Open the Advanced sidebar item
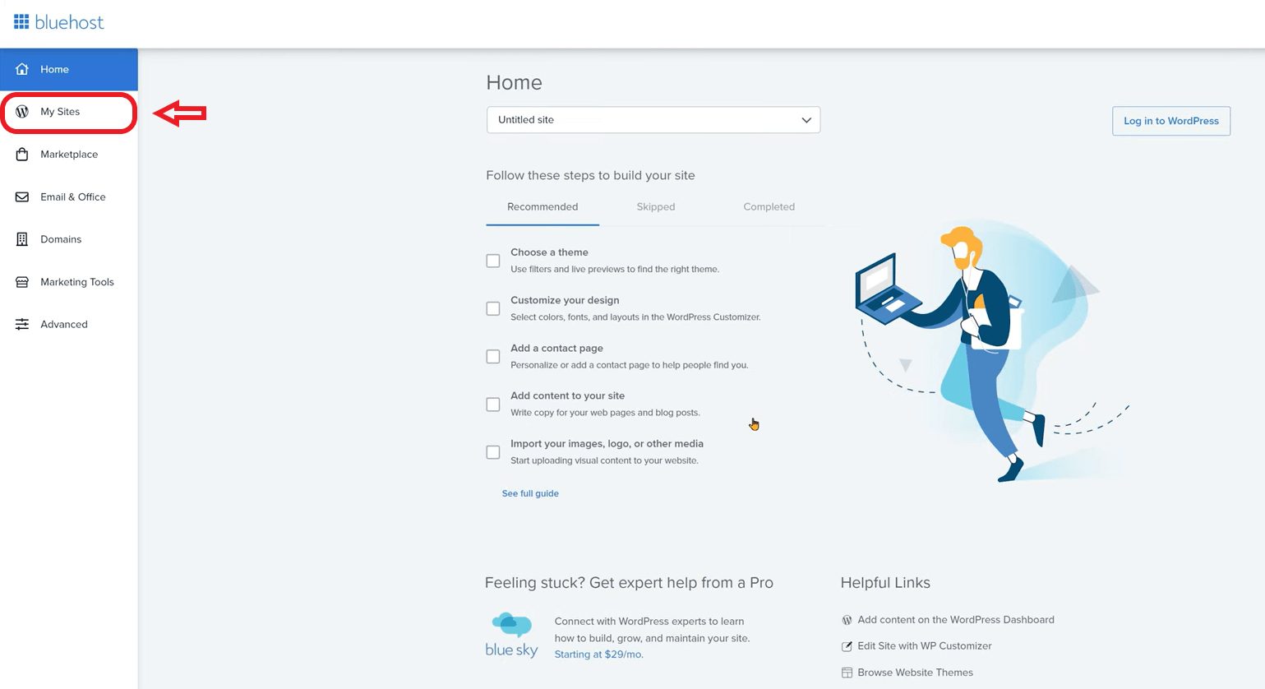1265x689 pixels. (69, 325)
